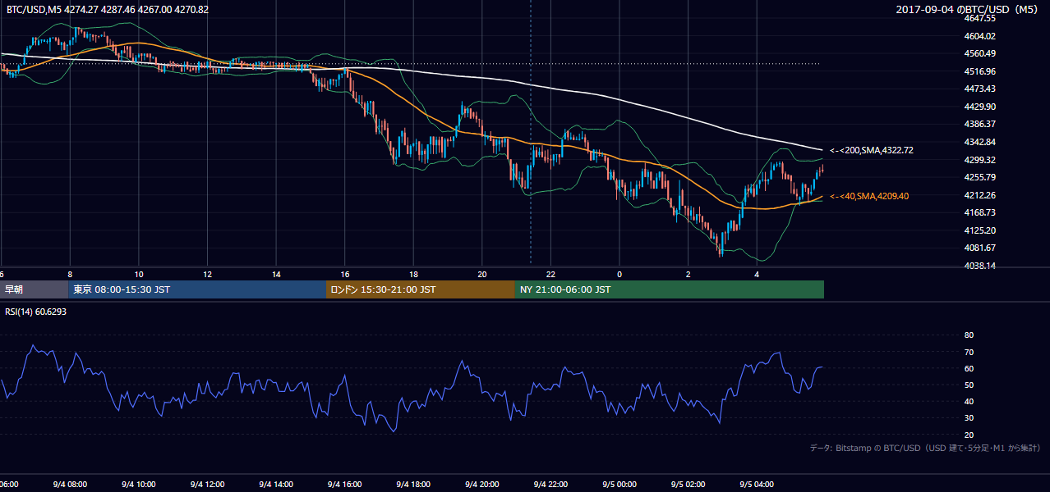This screenshot has width=1050, height=492.
Task: Click price axis label 4342.84
Action: (x=979, y=142)
